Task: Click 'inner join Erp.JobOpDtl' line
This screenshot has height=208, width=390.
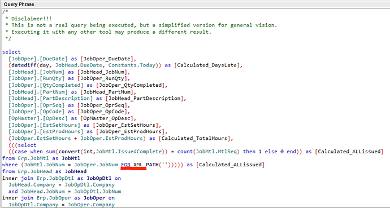Action: (62, 178)
